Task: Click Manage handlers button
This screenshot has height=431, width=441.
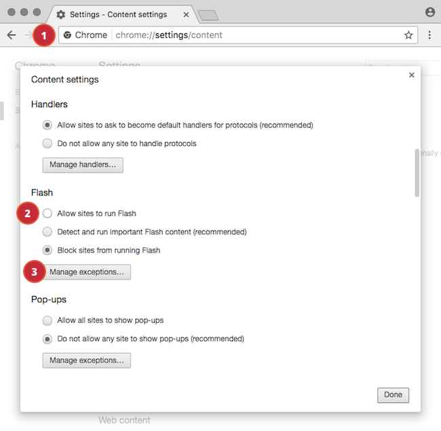Action: point(83,165)
